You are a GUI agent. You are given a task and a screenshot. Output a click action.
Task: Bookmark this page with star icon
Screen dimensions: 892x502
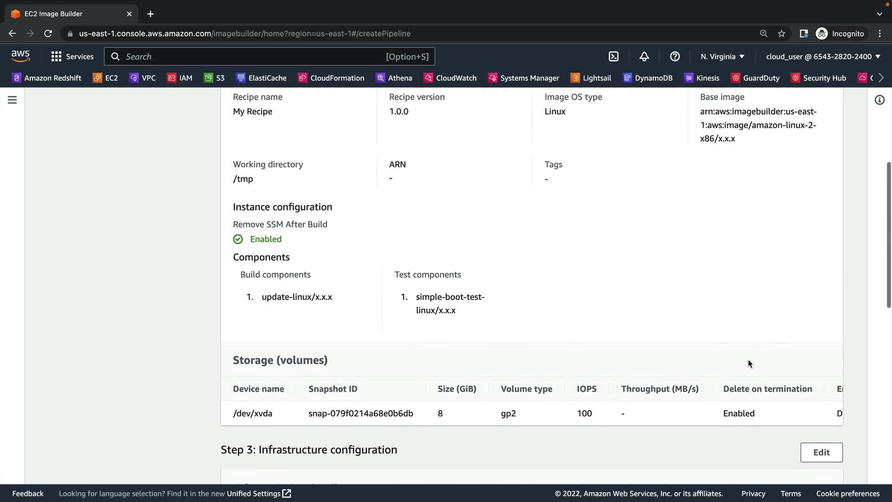click(781, 33)
